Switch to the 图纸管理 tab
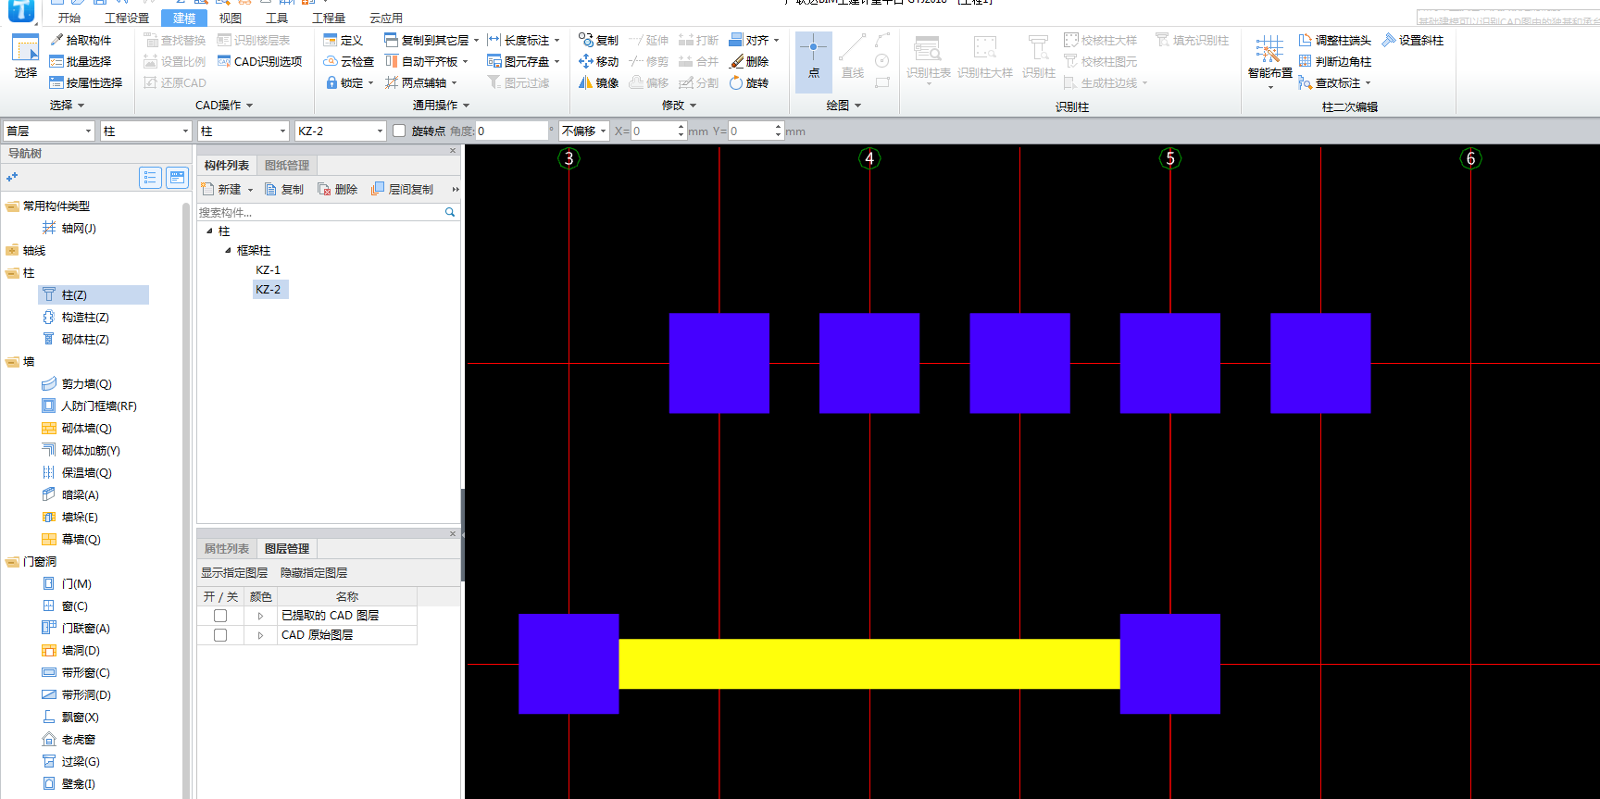 coord(287,165)
